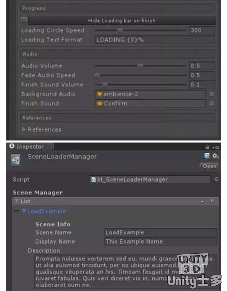227x291 pixels.
Task: Click the bl_SceneLoaderManager script field
Action: point(150,179)
